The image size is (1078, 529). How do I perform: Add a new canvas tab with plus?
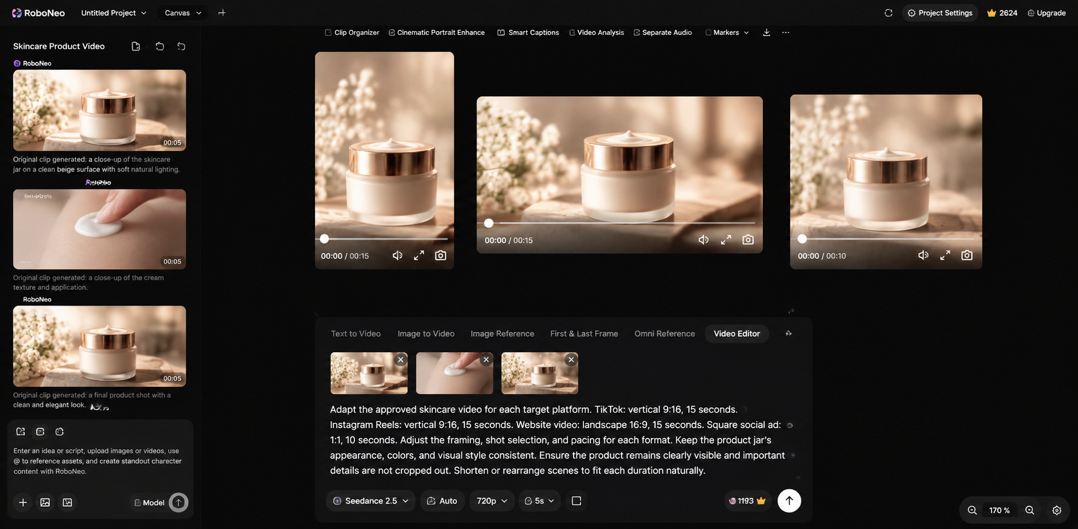coord(222,13)
